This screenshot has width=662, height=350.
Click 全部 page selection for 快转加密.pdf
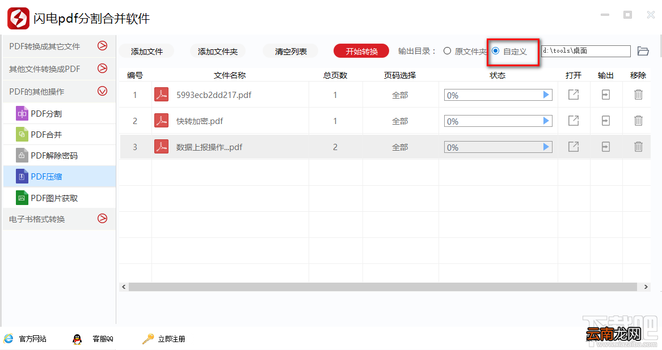pos(400,121)
